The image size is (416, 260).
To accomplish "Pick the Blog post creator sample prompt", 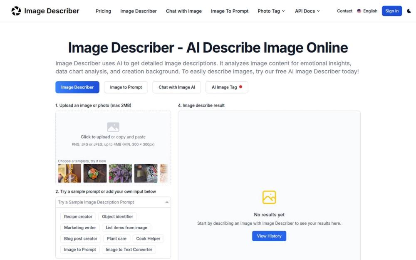I will tap(81, 238).
